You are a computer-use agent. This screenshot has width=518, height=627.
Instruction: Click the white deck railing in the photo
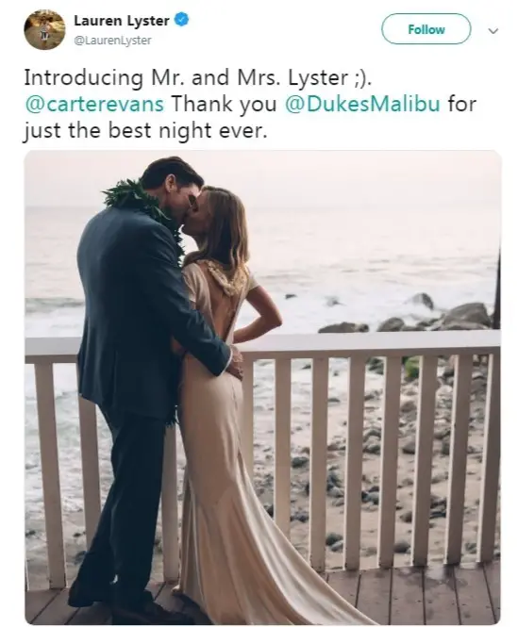[360, 440]
